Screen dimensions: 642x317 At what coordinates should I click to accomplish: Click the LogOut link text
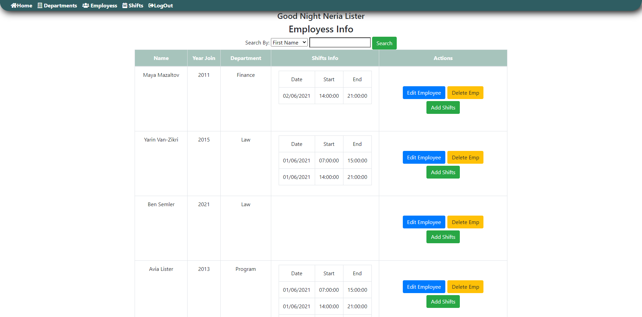click(x=164, y=5)
